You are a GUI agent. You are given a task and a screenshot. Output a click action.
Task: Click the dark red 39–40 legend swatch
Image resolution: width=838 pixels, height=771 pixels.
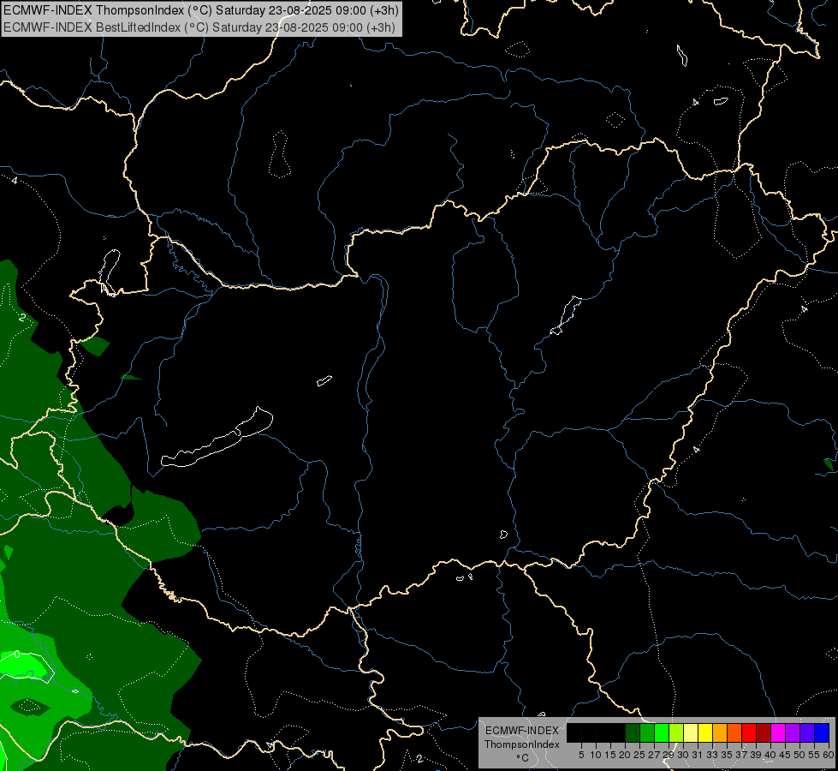[764, 732]
